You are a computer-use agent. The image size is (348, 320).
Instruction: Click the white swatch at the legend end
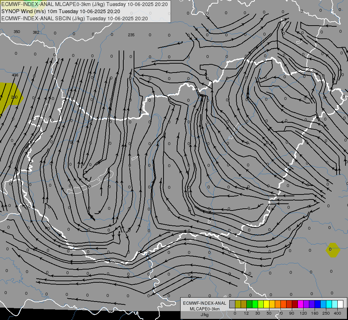[341, 304]
